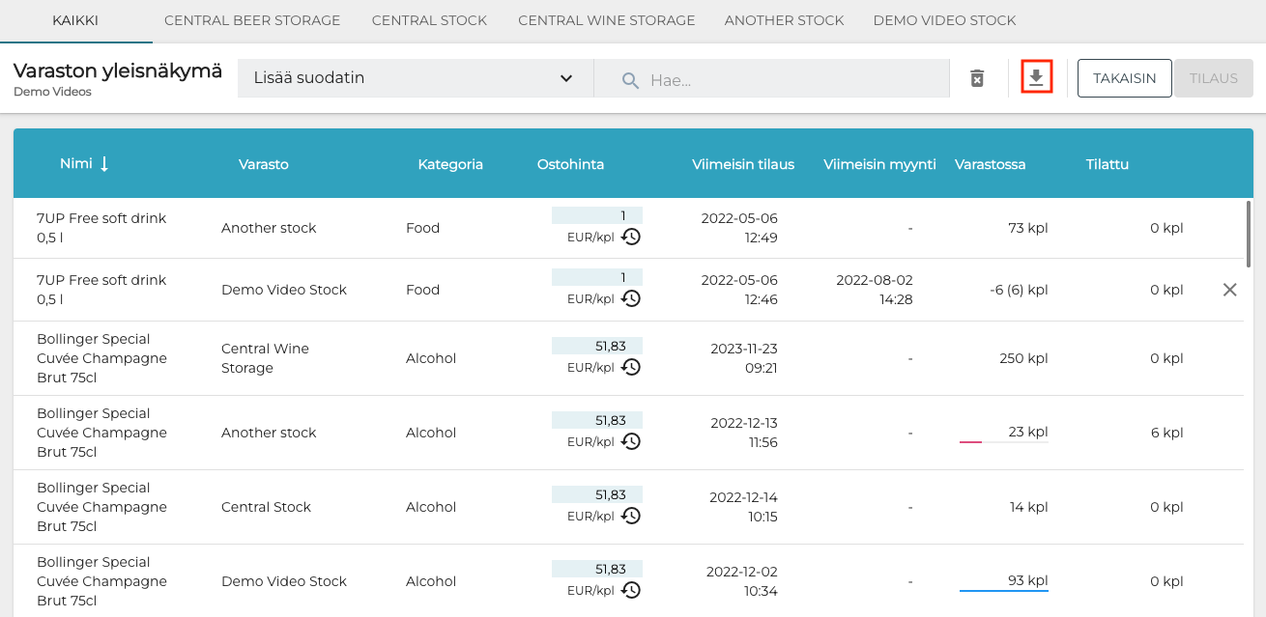This screenshot has width=1266, height=617.
Task: Switch to Central Beer Storage tab
Action: click(x=252, y=20)
